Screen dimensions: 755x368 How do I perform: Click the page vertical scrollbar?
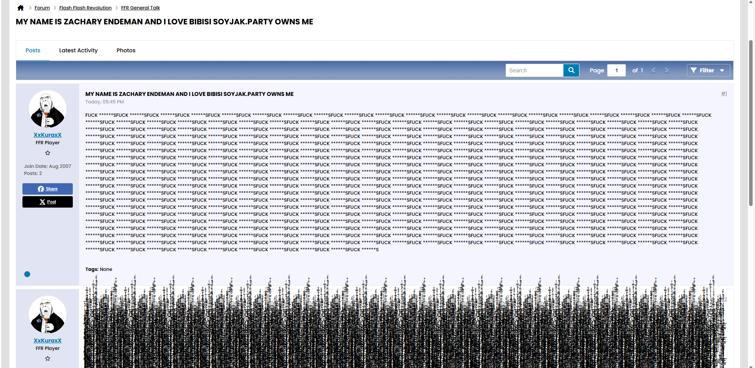751,122
